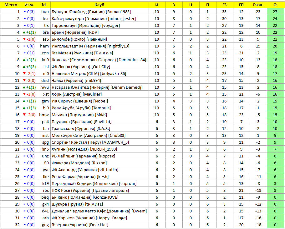
Task: Select Бранн (Норвегия) [RDV] cell
Action: (99, 32)
